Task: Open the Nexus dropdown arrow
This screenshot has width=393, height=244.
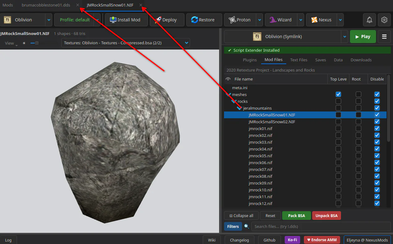Action: (x=340, y=20)
